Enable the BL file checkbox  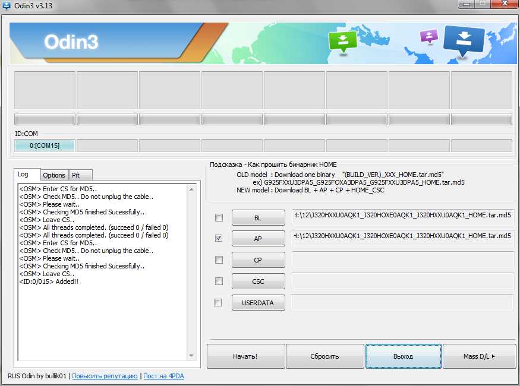[x=219, y=218]
